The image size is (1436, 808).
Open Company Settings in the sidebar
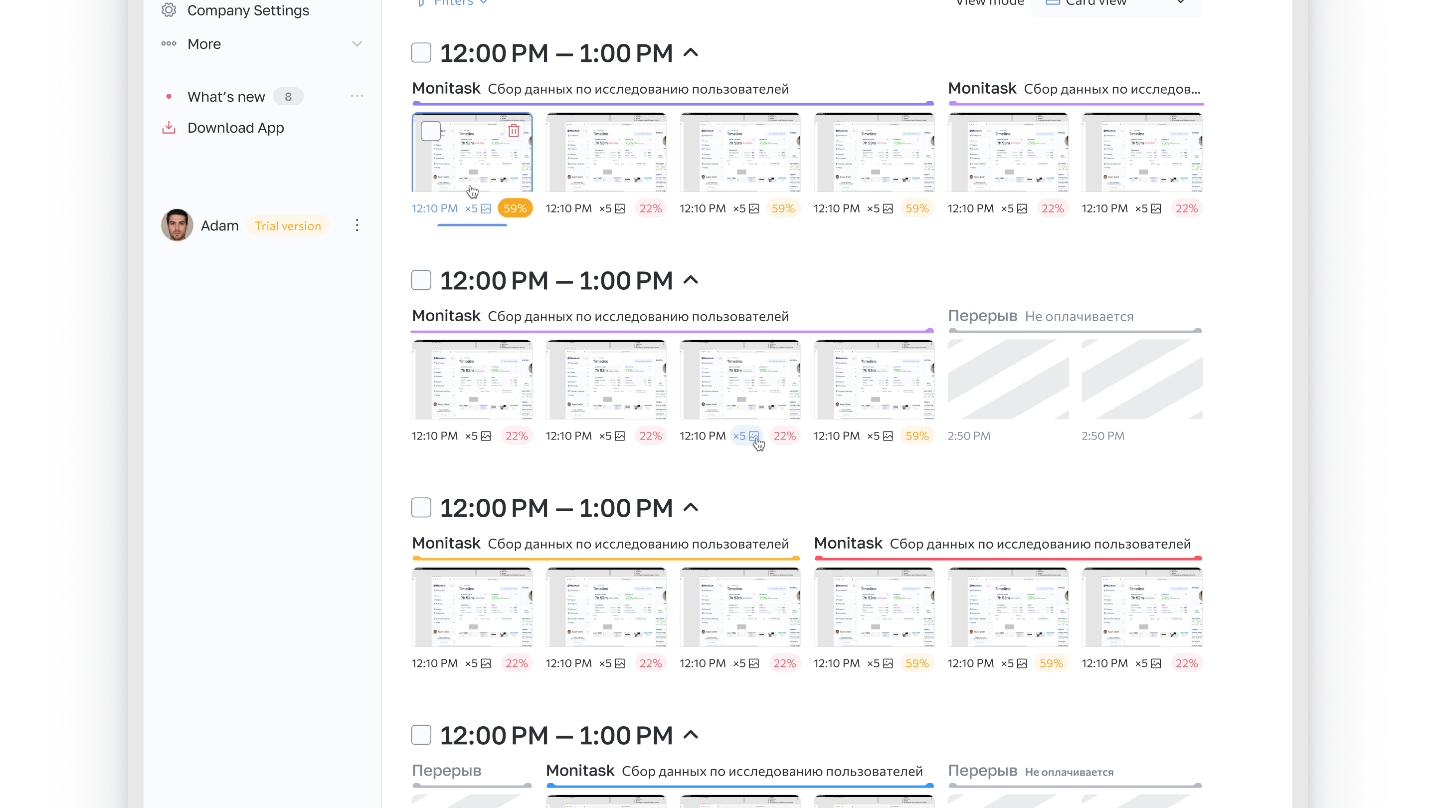point(247,10)
